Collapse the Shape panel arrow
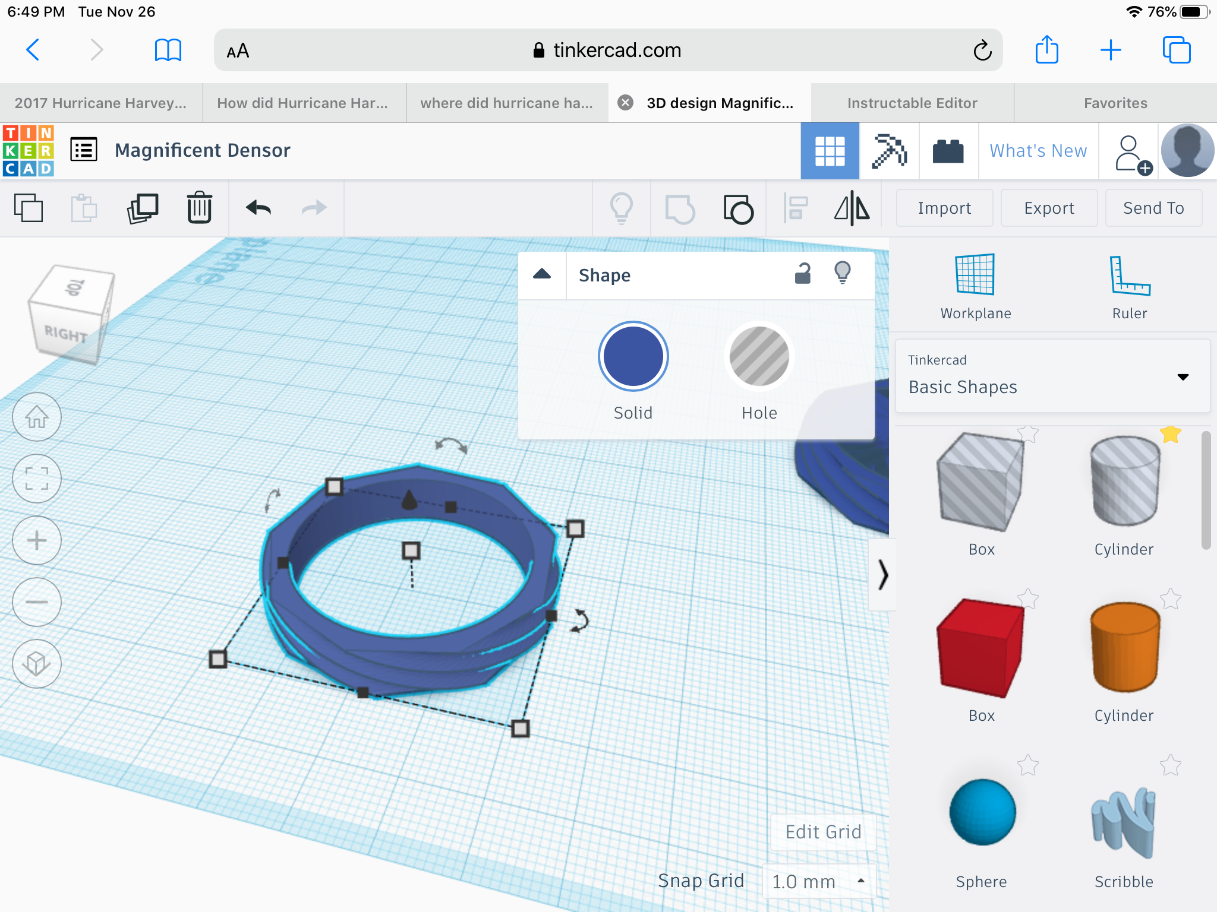1217x912 pixels. pos(542,274)
